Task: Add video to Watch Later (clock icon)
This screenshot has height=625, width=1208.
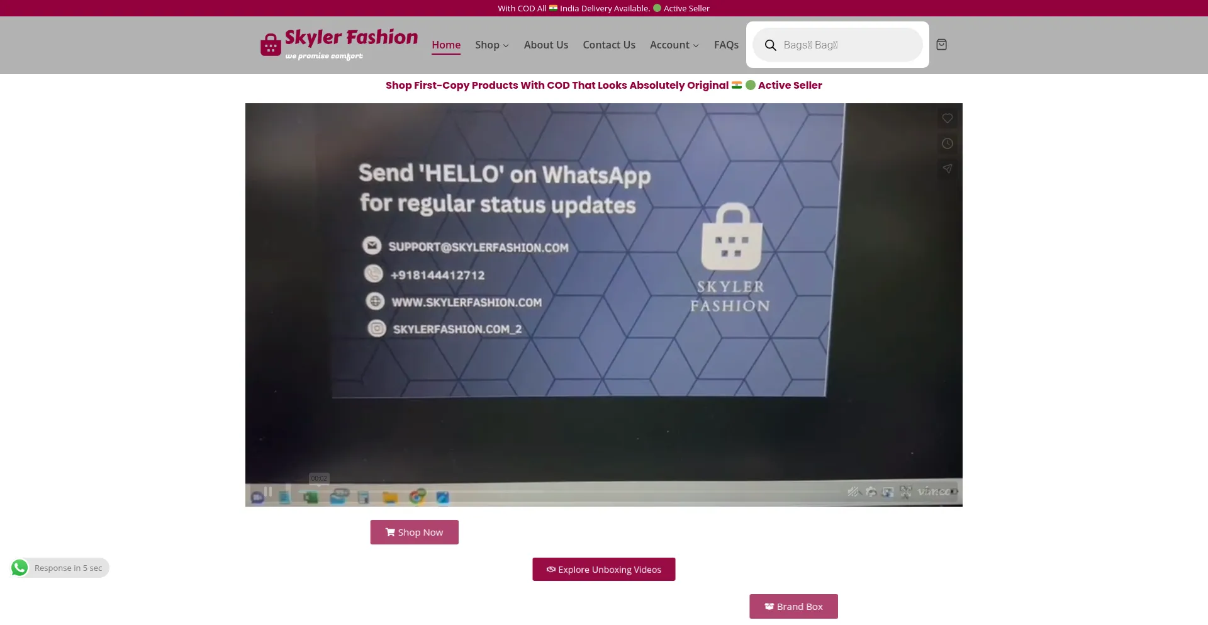Action: (x=947, y=144)
